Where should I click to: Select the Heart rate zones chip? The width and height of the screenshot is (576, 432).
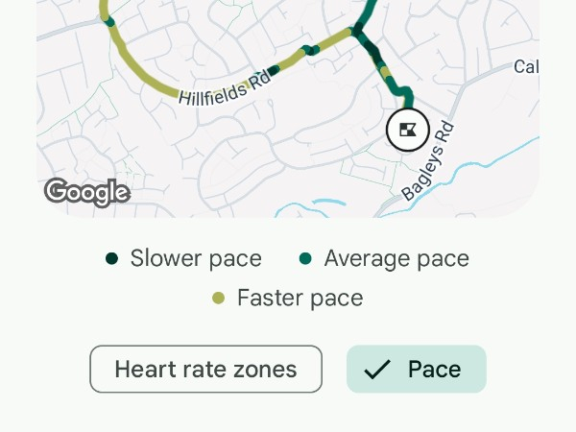pos(205,370)
